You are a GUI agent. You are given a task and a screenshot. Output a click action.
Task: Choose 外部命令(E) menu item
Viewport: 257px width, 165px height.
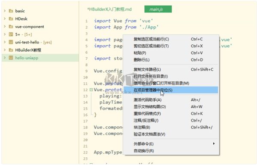pyautogui.click(x=171, y=144)
